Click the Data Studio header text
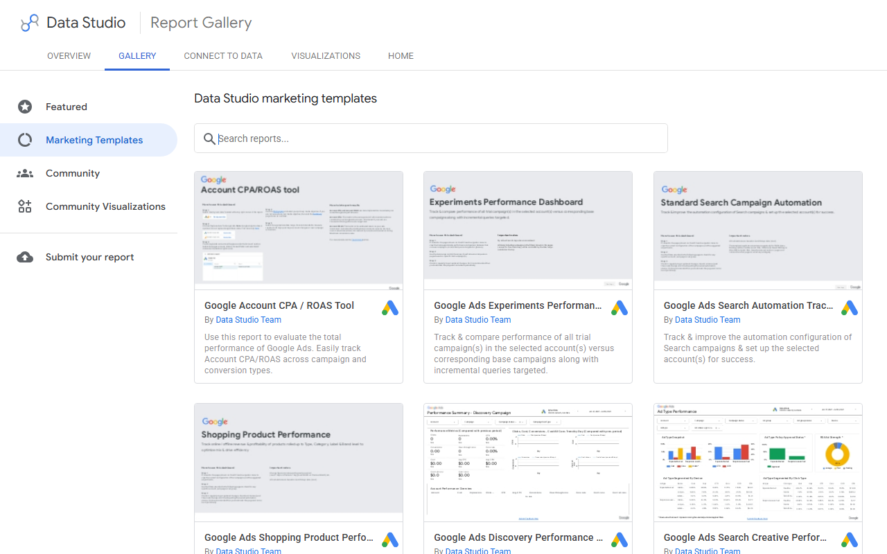The image size is (887, 554). pyautogui.click(x=86, y=23)
